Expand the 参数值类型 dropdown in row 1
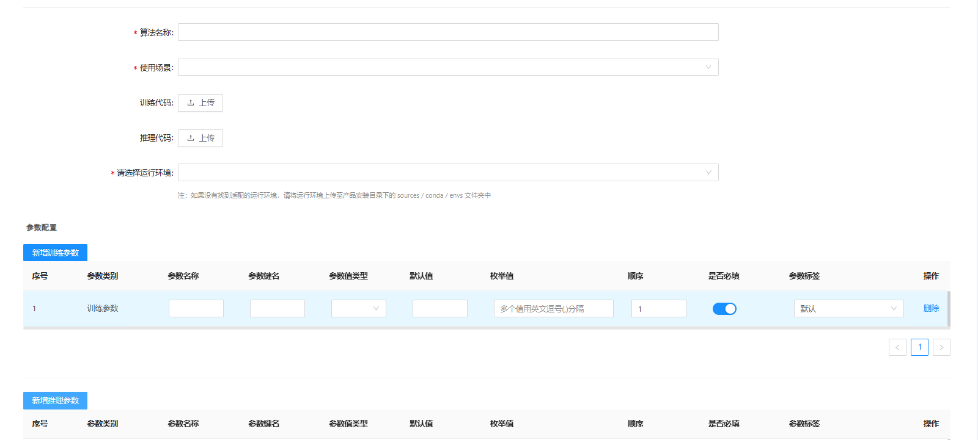 pos(358,309)
